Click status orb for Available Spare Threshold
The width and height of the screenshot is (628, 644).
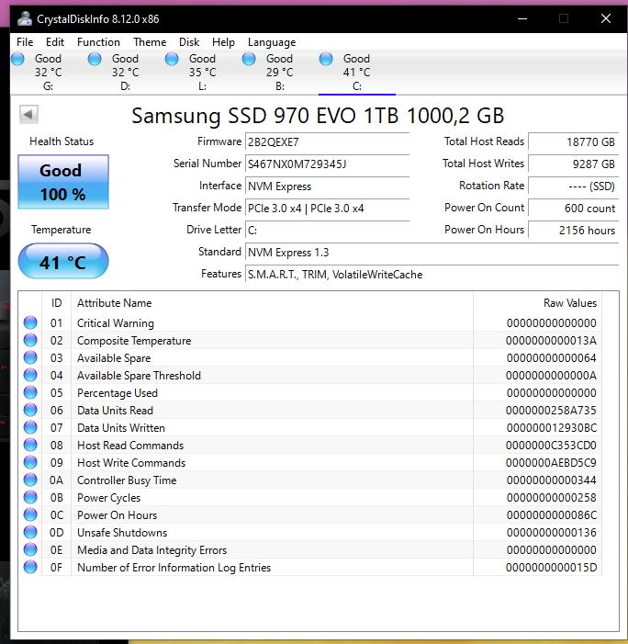click(30, 375)
